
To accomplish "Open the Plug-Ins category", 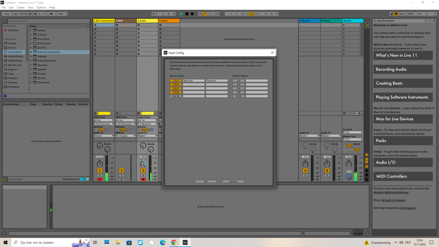I will pos(13,69).
